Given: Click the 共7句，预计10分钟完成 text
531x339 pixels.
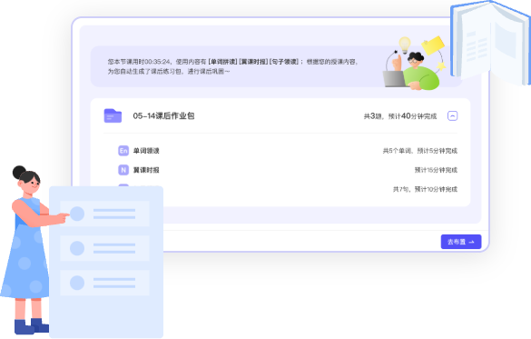Looking at the screenshot, I should 425,189.
